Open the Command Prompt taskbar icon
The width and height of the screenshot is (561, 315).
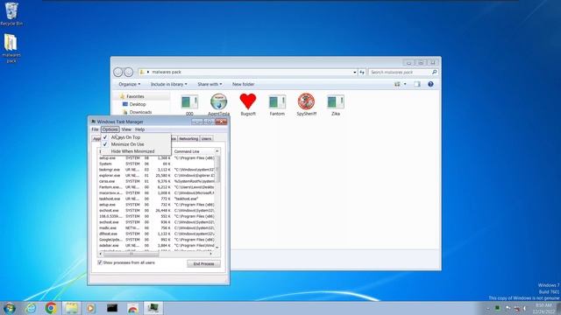click(112, 308)
